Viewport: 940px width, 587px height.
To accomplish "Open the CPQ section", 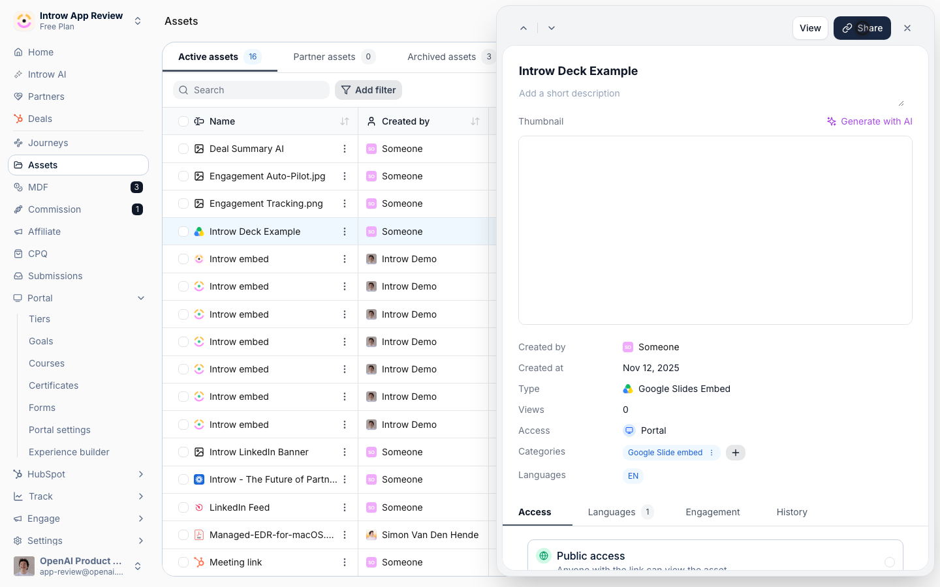I will point(78,254).
